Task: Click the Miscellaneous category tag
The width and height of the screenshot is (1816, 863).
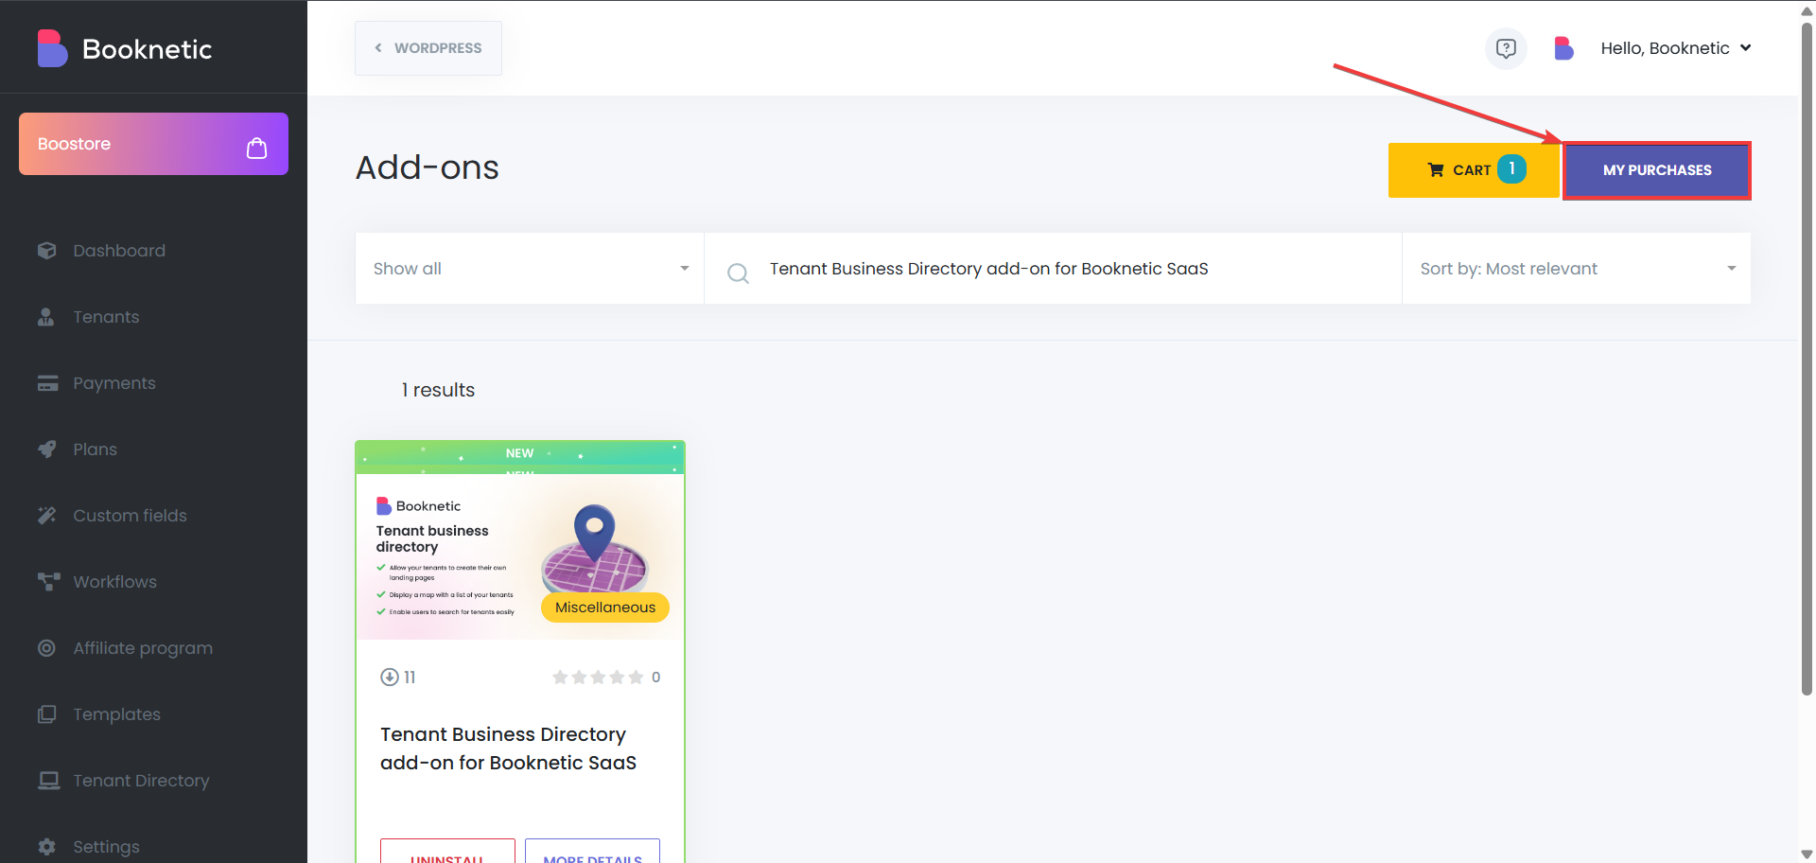Action: (605, 608)
